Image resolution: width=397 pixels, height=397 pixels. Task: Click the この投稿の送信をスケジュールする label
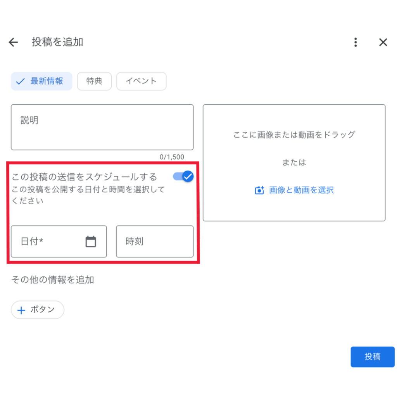(x=85, y=177)
